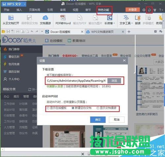165x157 pixels.
Task: Select 办公 template category tab
Action: [x=7, y=96]
